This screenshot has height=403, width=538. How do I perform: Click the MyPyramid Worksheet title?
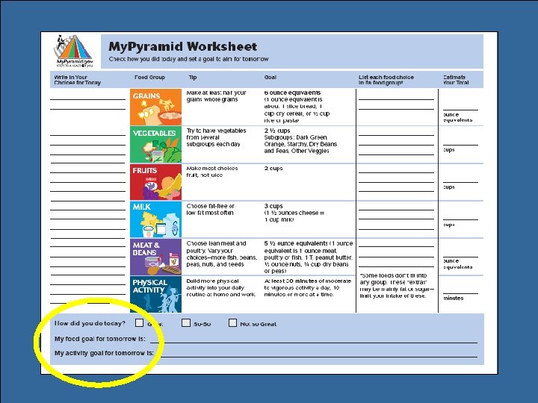pyautogui.click(x=182, y=46)
